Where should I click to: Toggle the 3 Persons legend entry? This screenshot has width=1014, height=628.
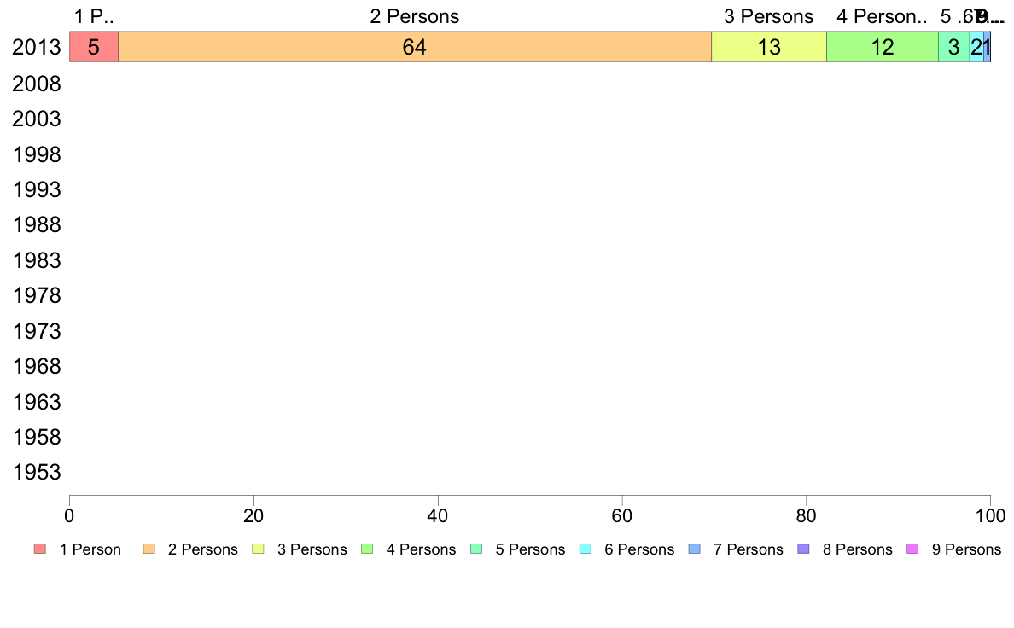tap(300, 549)
